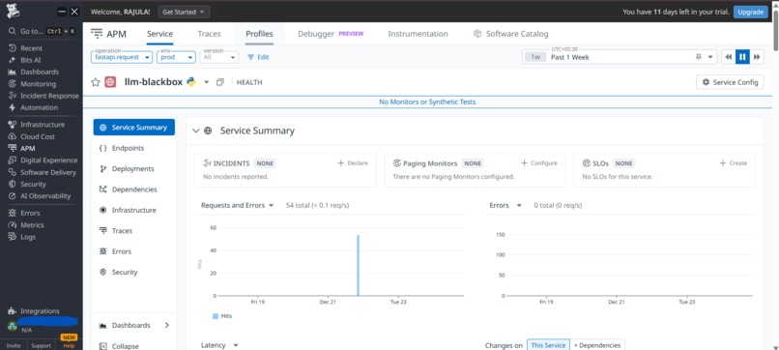The height and width of the screenshot is (350, 779).
Task: Switch to the Instrumentation tab
Action: click(x=418, y=34)
